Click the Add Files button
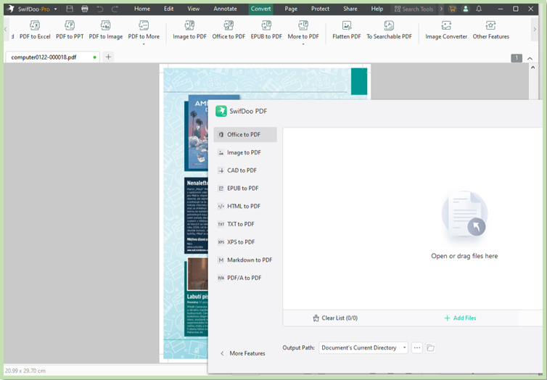The width and height of the screenshot is (547, 380). coord(460,318)
